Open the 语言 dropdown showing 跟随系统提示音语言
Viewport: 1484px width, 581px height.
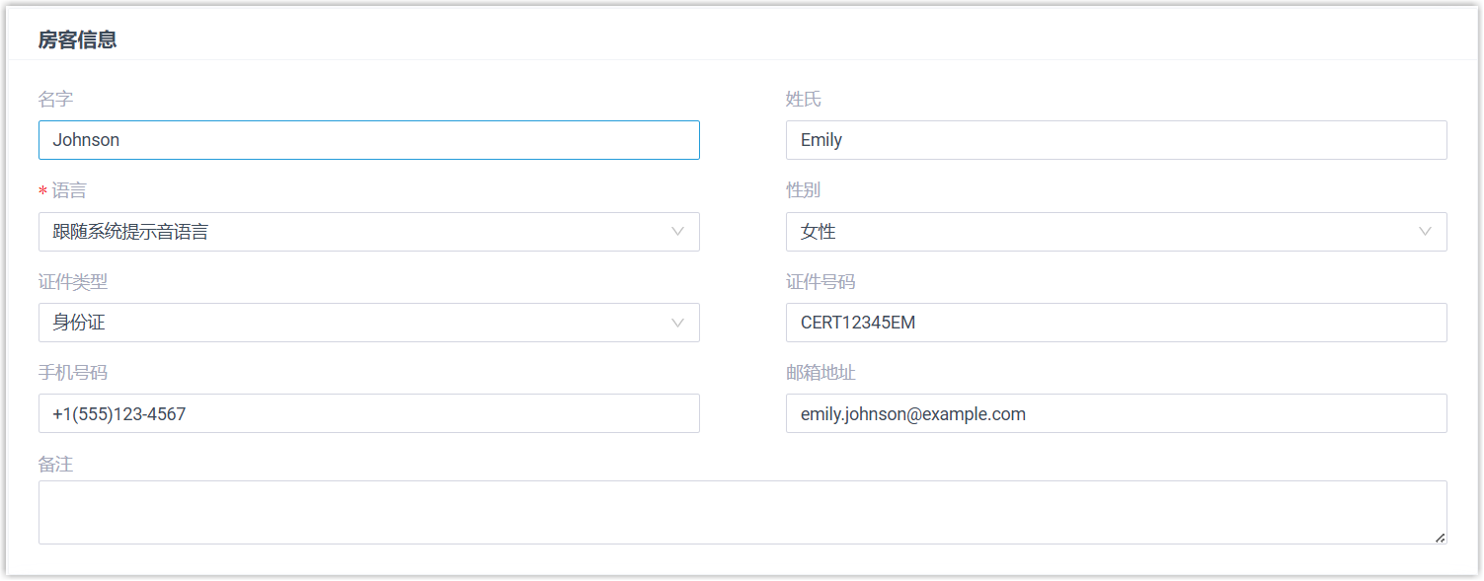[x=368, y=232]
